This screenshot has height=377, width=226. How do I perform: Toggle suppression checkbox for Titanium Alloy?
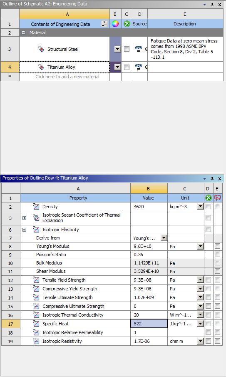pyautogui.click(x=127, y=67)
